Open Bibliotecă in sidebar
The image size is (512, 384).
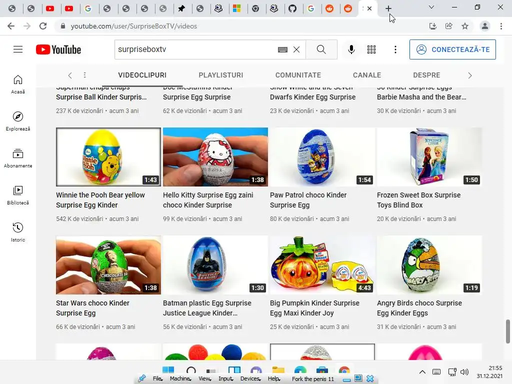click(18, 195)
